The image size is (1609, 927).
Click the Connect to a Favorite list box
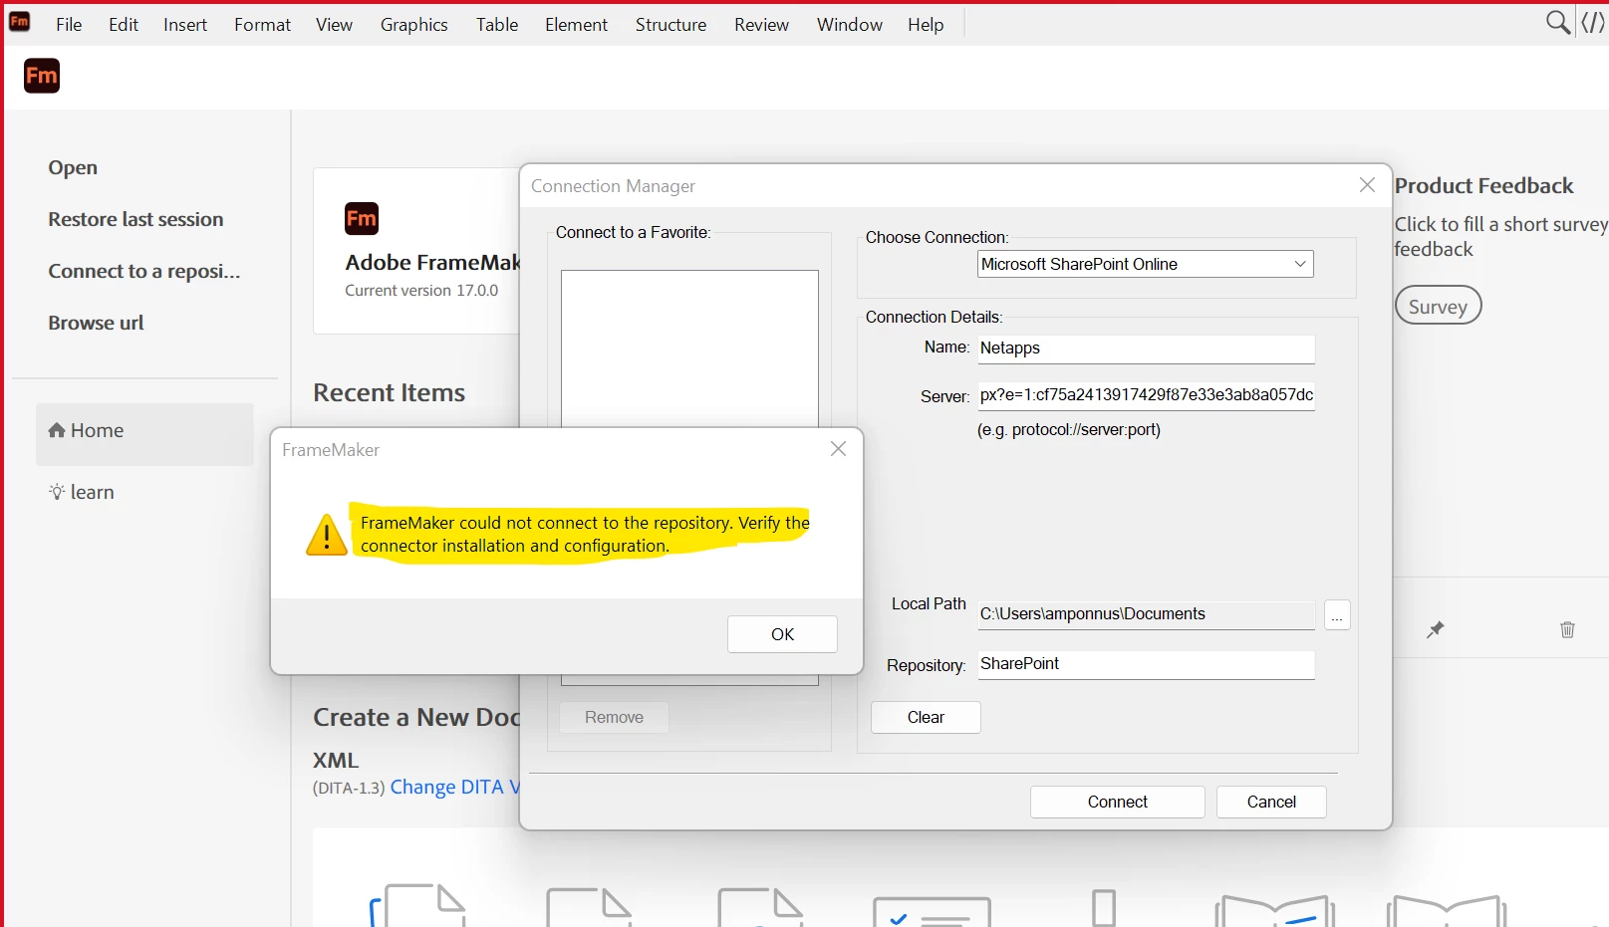(x=689, y=348)
